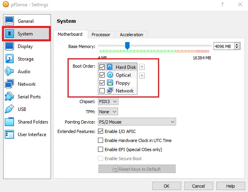Click the Help button
The image size is (248, 192).
point(231,186)
